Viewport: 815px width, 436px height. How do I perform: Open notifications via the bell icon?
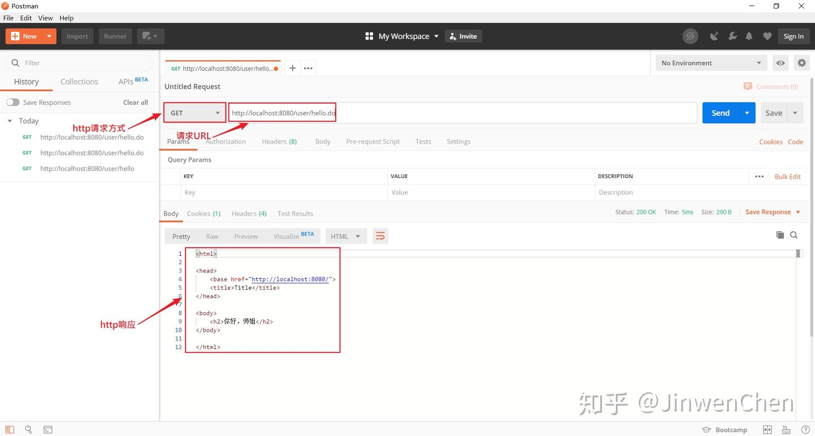(x=749, y=36)
